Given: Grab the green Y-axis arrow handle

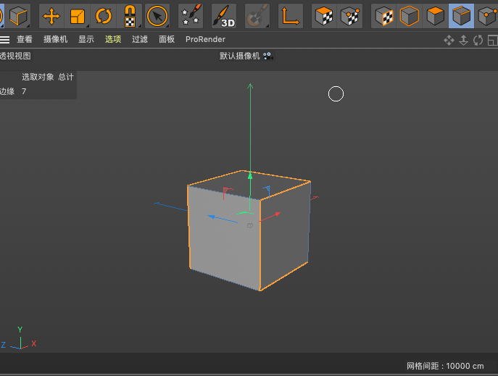Looking at the screenshot, I should [x=250, y=175].
